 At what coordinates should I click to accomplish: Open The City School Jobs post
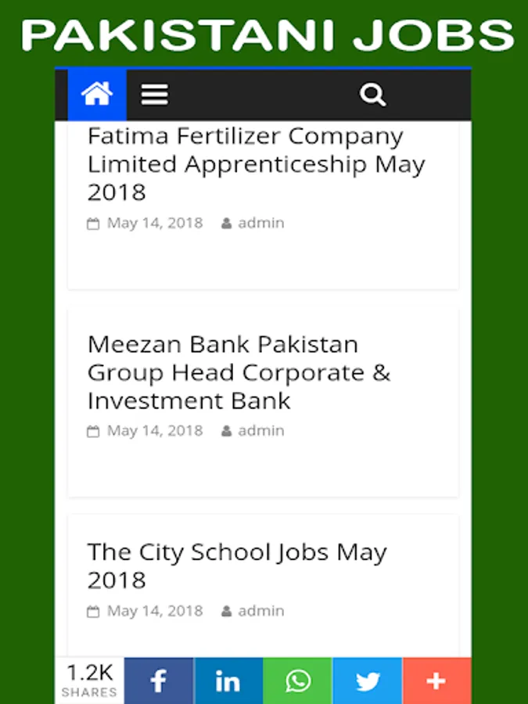(x=237, y=566)
